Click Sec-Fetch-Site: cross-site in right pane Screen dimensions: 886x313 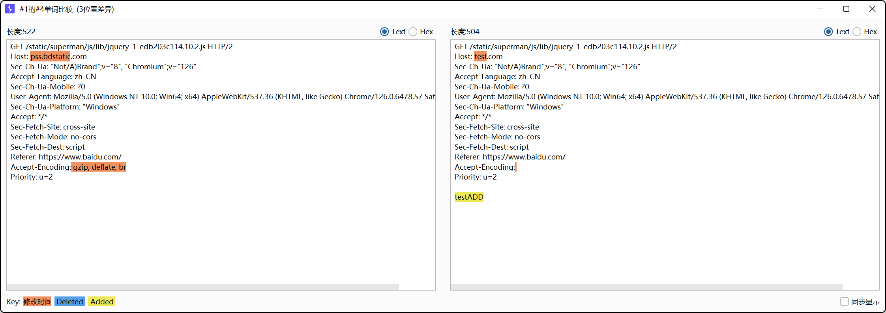click(x=497, y=127)
